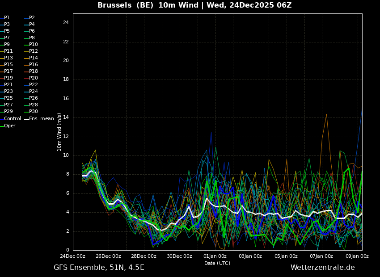The width and height of the screenshot is (380, 277).
Task: Click the Wetterzentrale.de text
Action: click(323, 267)
